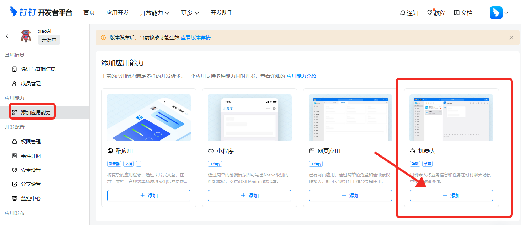Open the 查看版本详情 link

tap(196, 38)
